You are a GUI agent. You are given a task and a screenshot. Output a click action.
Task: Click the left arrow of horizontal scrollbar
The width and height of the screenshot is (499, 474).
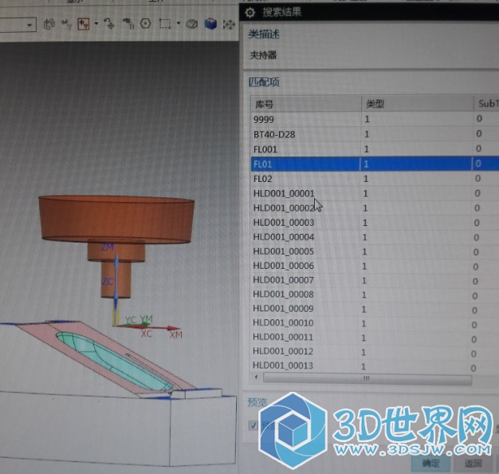[257, 377]
